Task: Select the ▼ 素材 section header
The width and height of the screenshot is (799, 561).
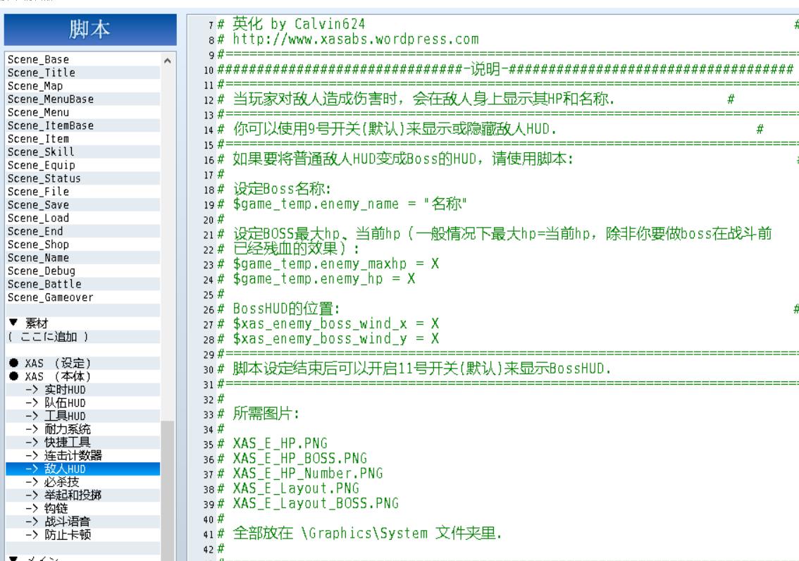Action: 82,324
